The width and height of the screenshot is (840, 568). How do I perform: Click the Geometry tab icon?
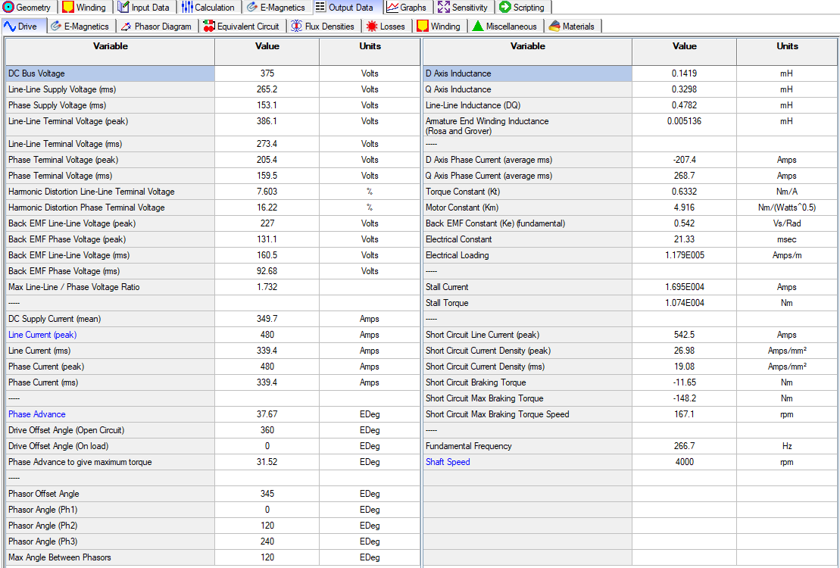pos(8,8)
